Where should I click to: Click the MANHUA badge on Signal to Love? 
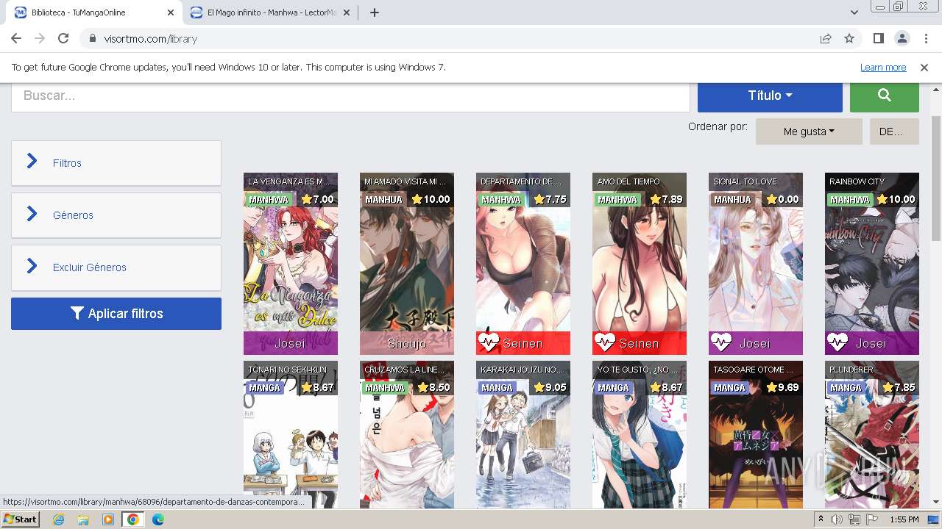point(732,199)
